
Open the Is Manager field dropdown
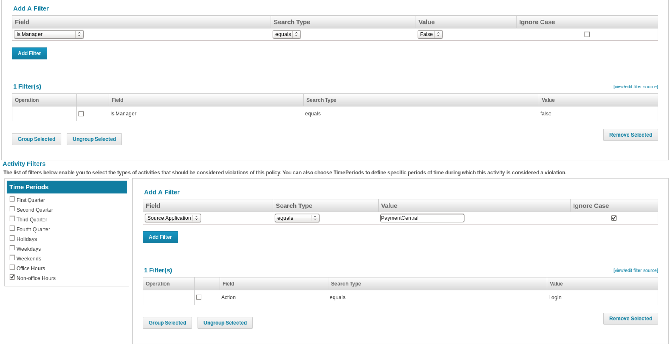point(49,34)
